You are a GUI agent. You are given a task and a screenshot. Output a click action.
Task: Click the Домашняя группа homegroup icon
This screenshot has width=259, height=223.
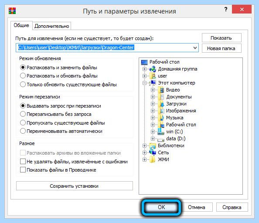[153, 69]
